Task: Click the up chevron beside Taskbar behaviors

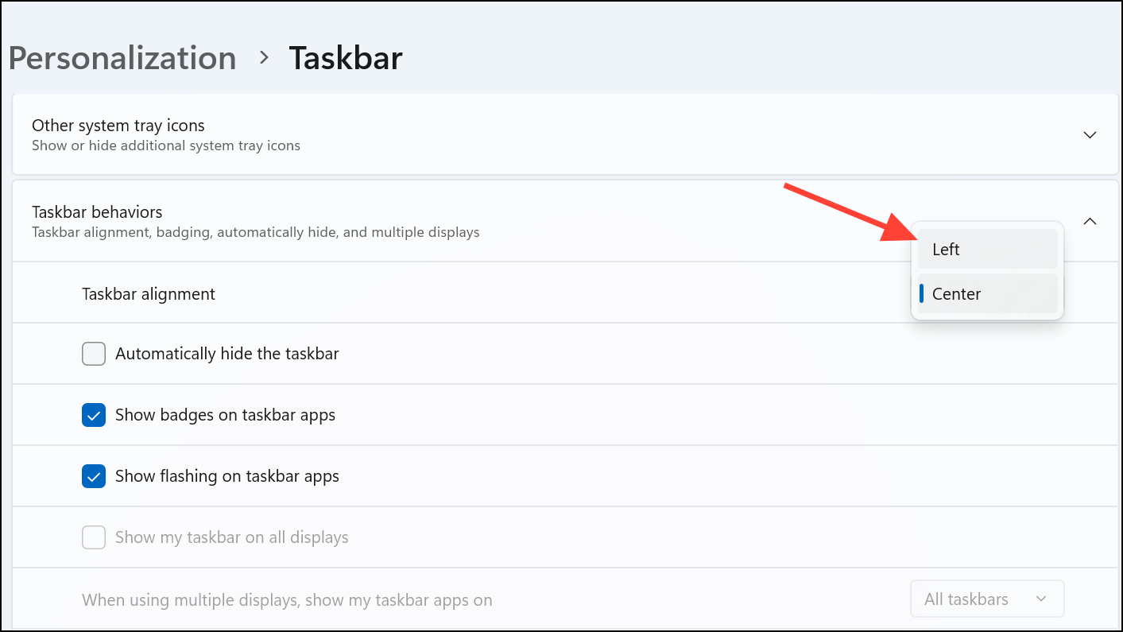Action: click(1090, 222)
